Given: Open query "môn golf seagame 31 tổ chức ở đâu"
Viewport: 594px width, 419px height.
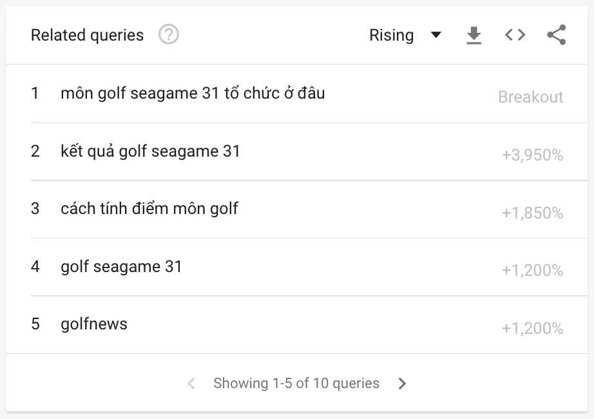Looking at the screenshot, I should tap(193, 93).
